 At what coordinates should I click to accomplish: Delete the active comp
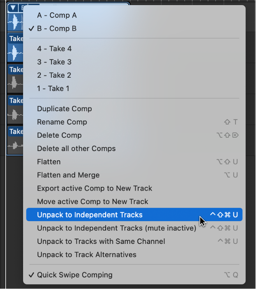(59, 135)
